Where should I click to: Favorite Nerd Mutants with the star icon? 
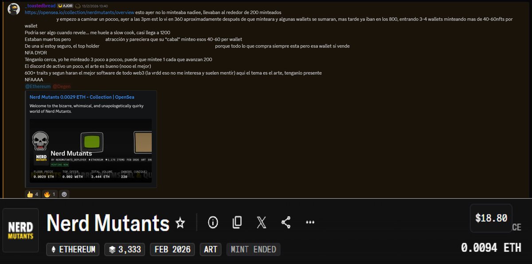click(180, 223)
